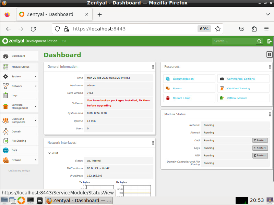Open the list all tabs dropdown

tap(268, 14)
